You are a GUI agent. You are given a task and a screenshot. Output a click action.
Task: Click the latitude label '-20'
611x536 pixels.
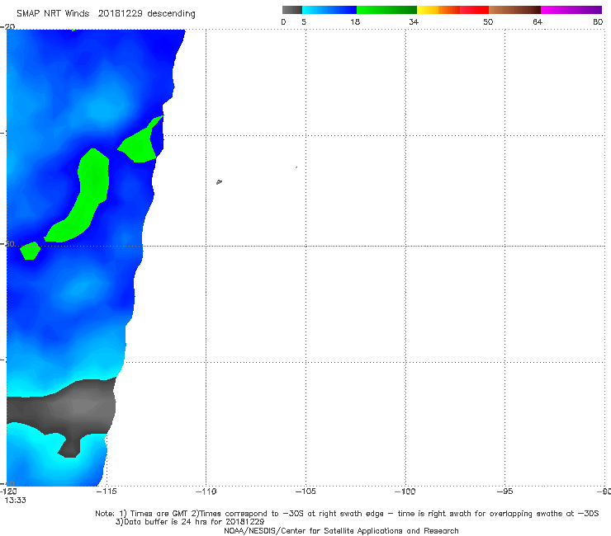(x=7, y=26)
